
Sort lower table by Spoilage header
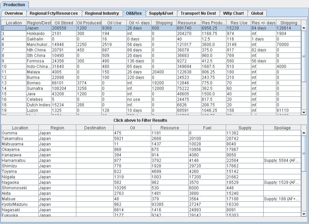tap(282, 128)
